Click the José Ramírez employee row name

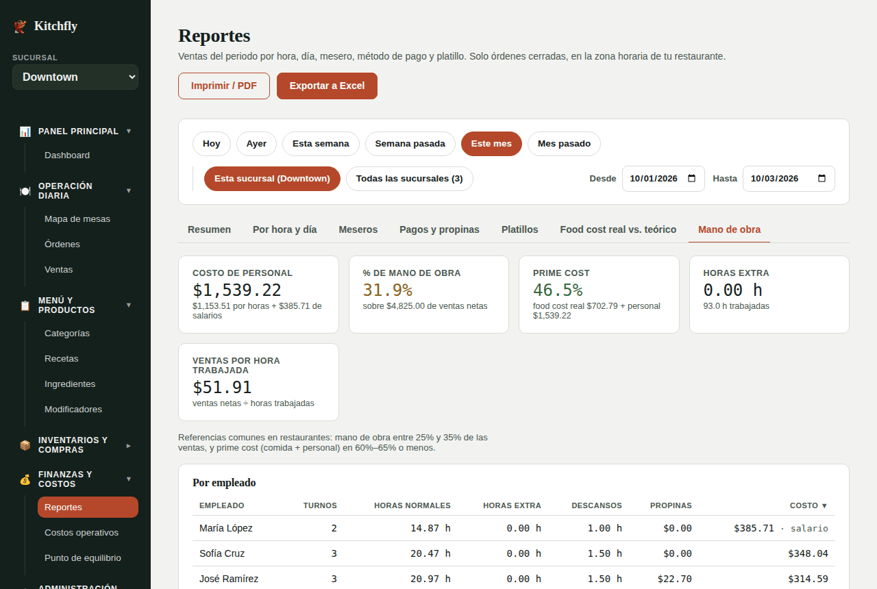click(x=229, y=579)
